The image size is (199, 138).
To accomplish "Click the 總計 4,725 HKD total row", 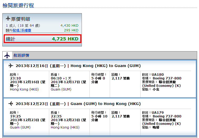I will 42,39.
